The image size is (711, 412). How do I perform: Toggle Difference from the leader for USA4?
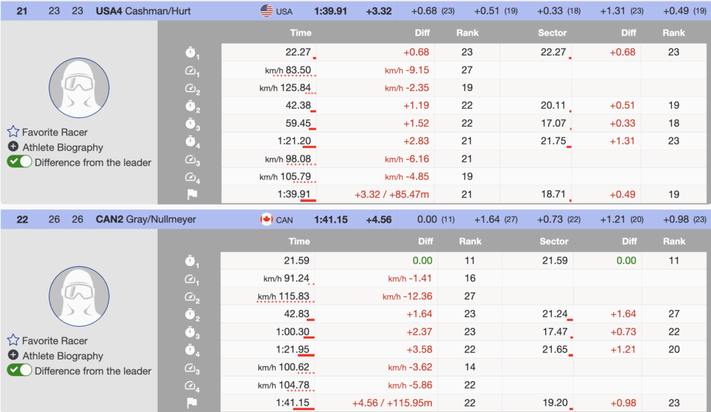click(x=19, y=162)
